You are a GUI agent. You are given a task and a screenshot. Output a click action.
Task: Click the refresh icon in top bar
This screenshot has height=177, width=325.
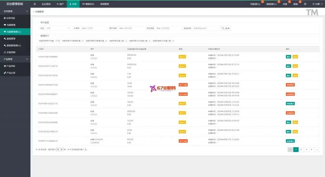pyautogui.click(x=305, y=4)
